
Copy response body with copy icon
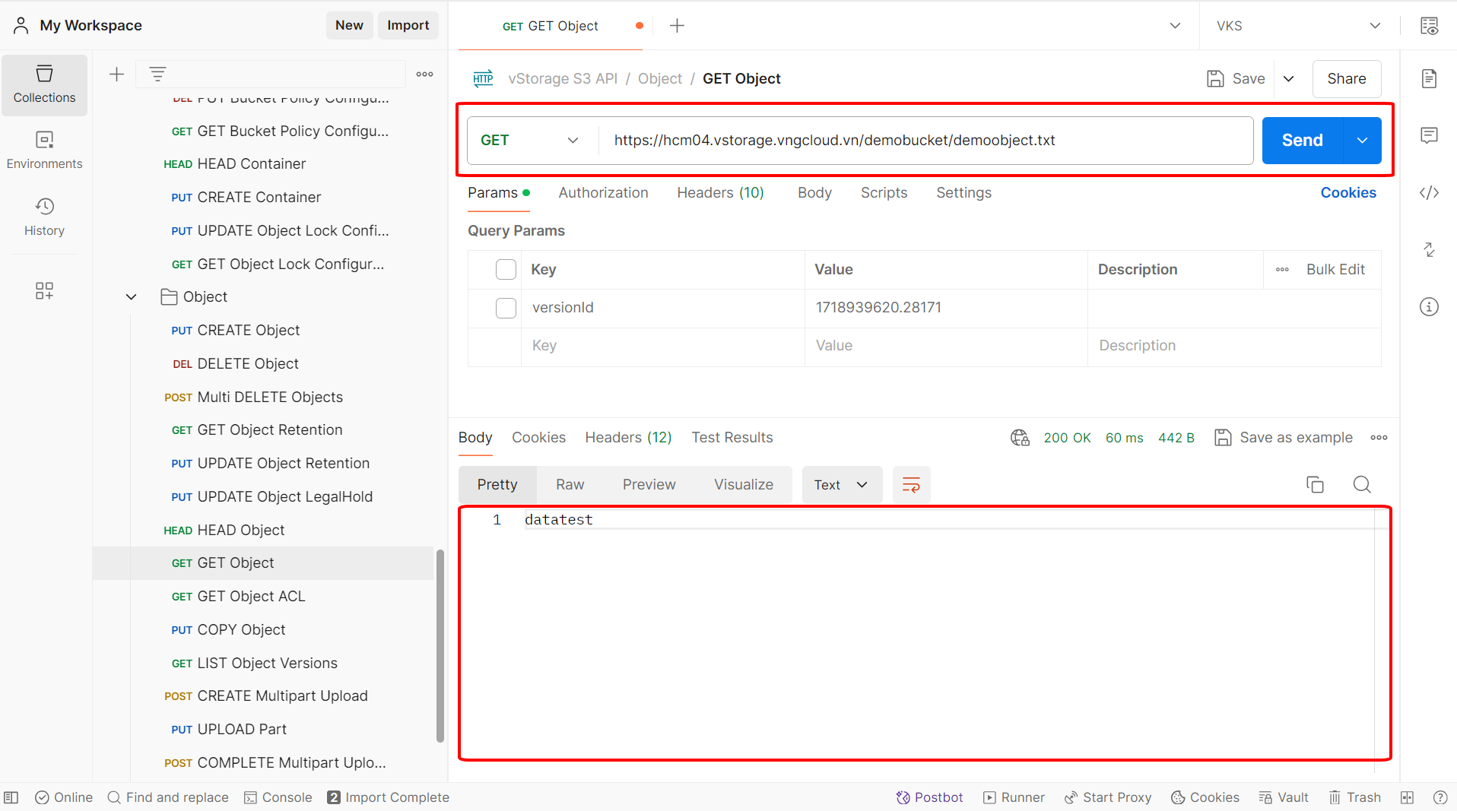click(x=1315, y=485)
